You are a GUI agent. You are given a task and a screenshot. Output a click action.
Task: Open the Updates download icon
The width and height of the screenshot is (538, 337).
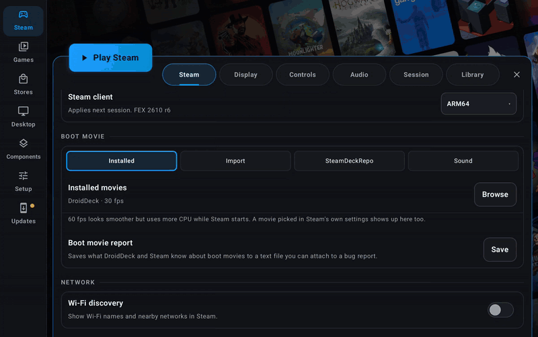(24, 208)
